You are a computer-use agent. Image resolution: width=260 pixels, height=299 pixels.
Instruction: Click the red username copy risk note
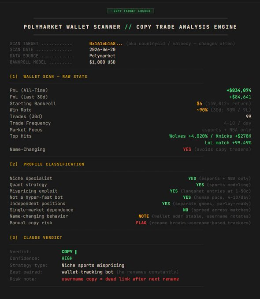point(120,279)
